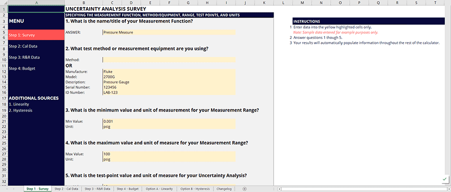This screenshot has height=192, width=451.
Task: Select column M header
Action: click(302, 2)
